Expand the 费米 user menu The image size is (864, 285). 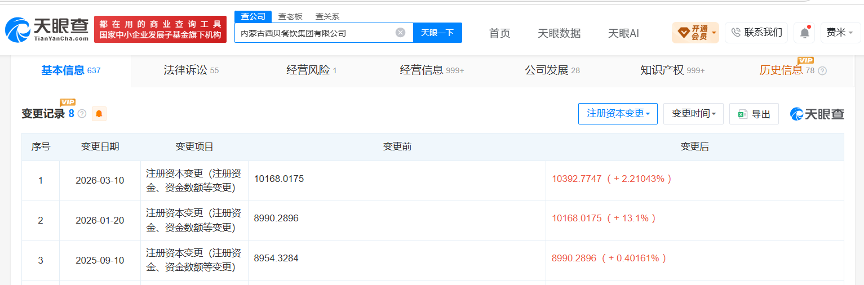tap(840, 33)
